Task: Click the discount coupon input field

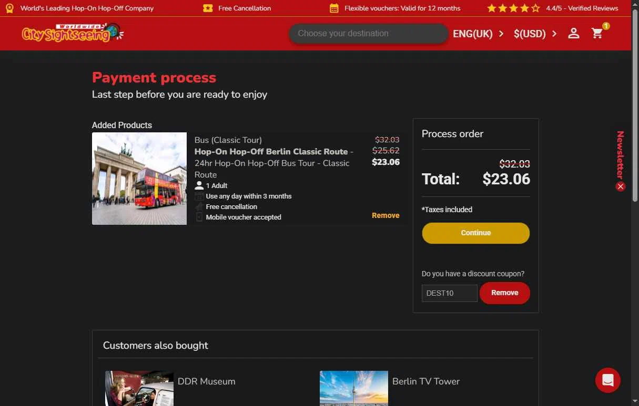Action: point(450,293)
